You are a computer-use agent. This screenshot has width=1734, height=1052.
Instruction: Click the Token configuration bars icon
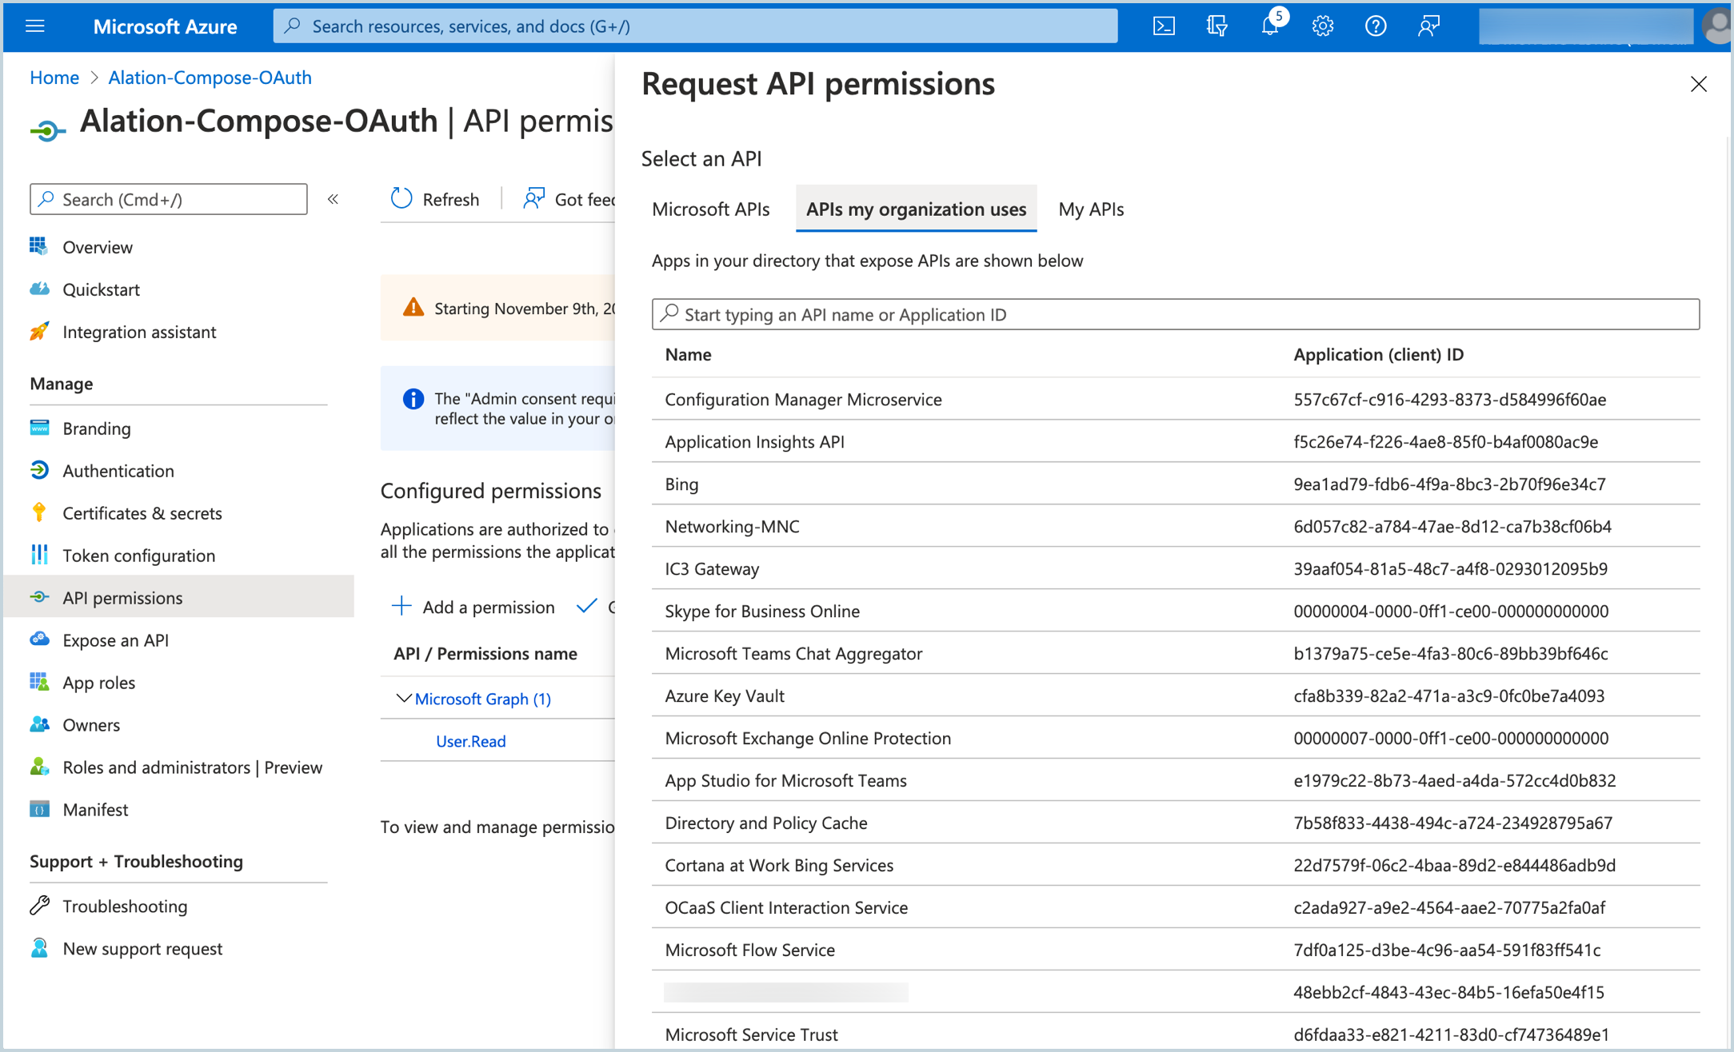(x=38, y=555)
